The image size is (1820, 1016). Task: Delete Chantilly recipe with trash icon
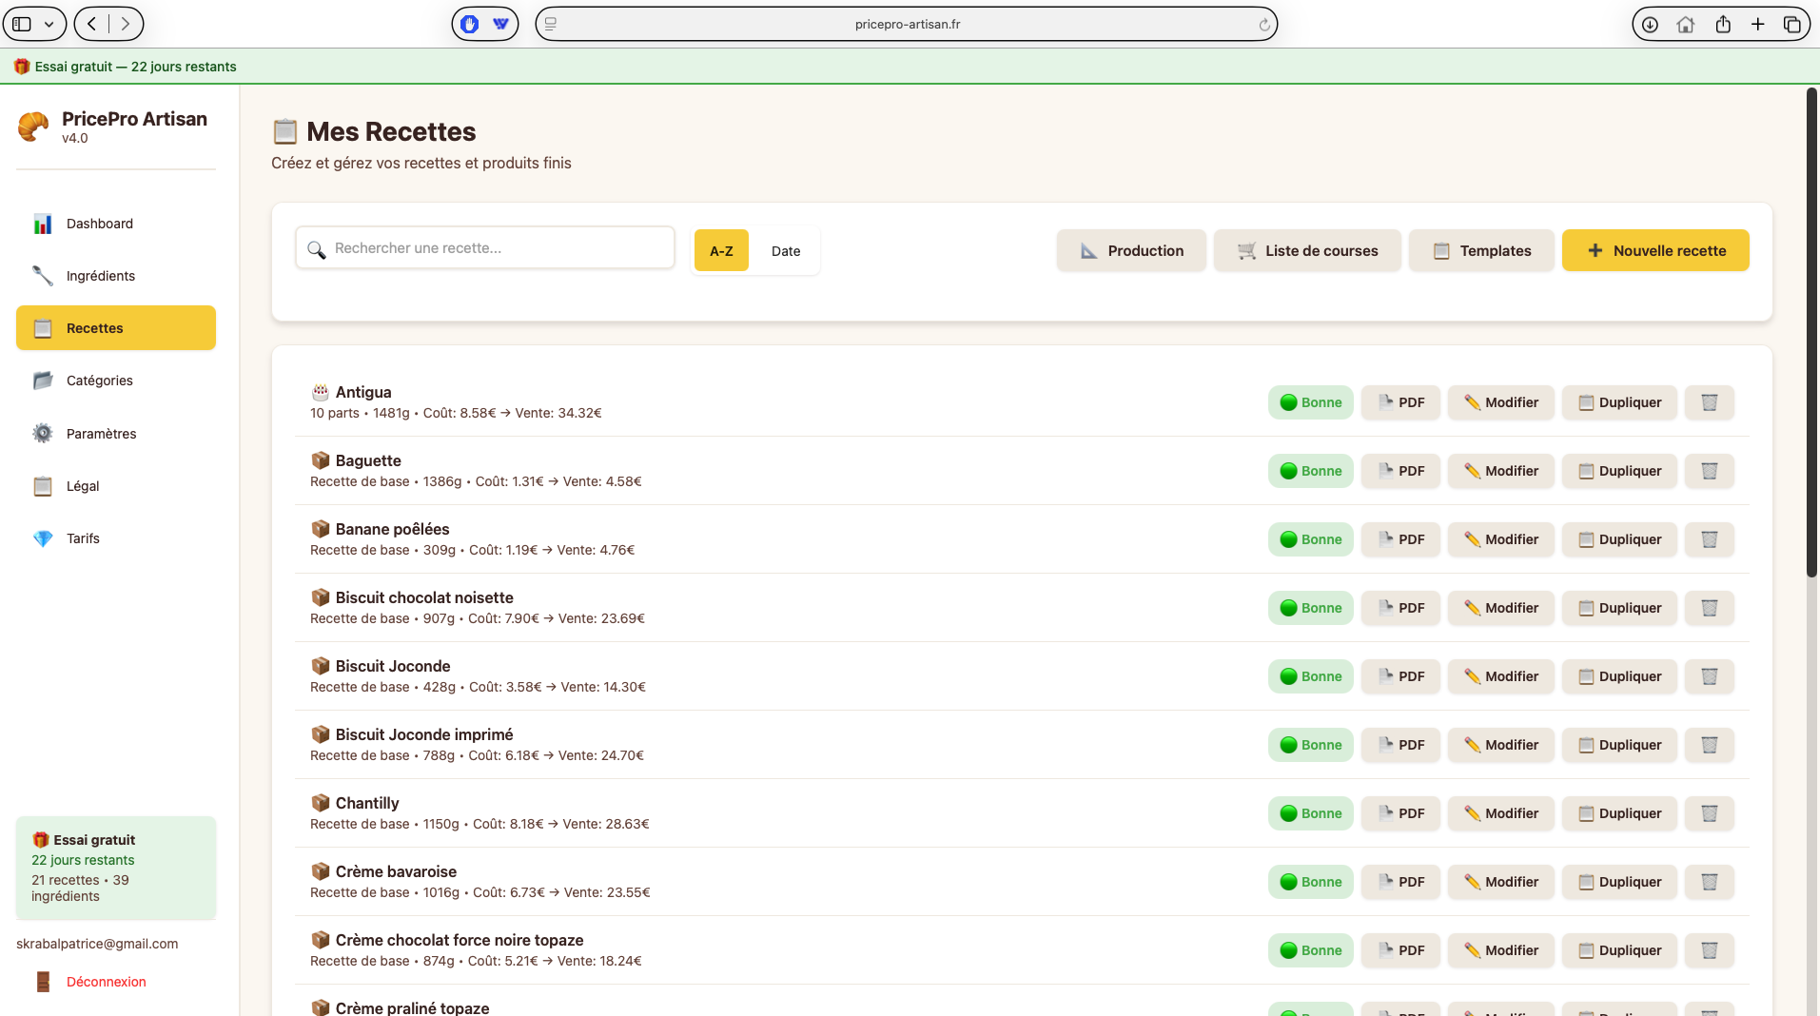point(1709,813)
